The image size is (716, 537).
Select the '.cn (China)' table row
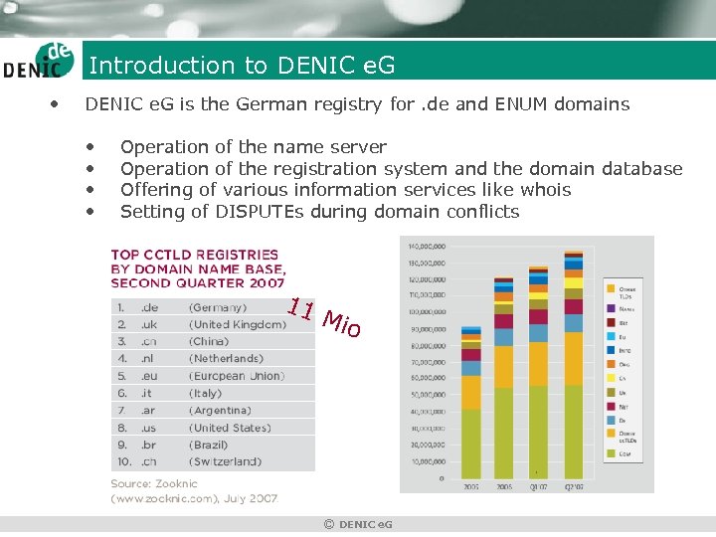click(x=213, y=341)
